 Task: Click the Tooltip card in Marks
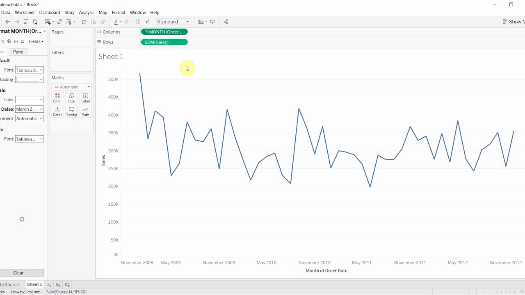coord(71,112)
